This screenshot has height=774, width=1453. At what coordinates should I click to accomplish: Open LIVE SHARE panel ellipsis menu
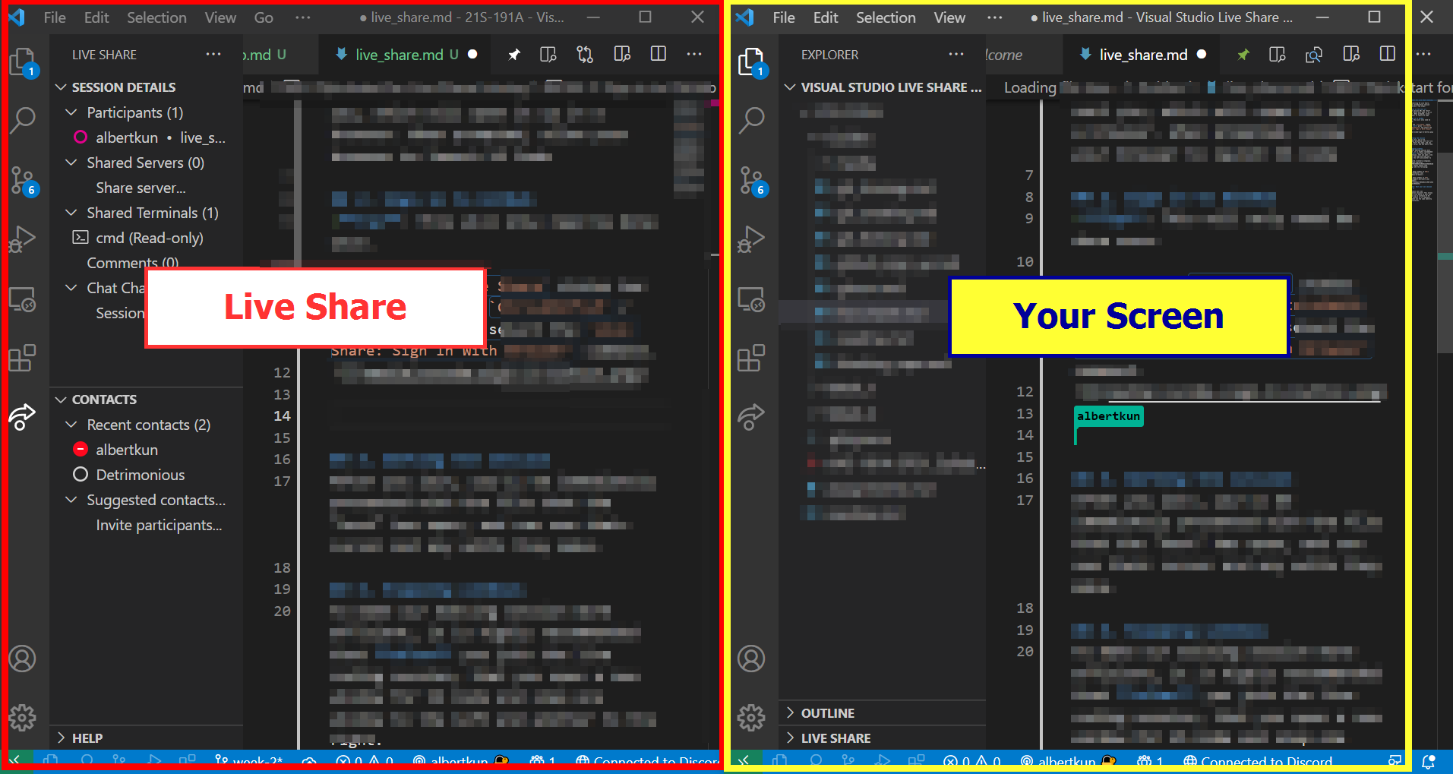213,54
